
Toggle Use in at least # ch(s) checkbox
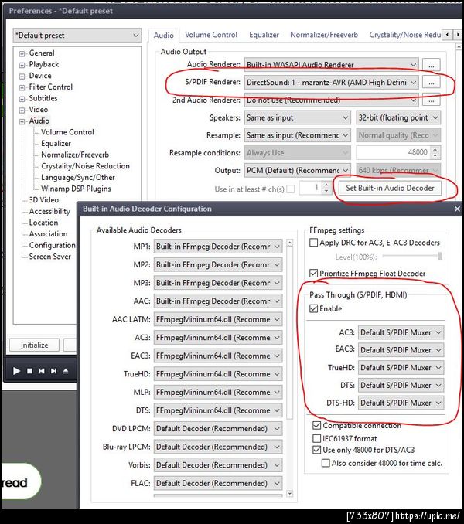291,189
